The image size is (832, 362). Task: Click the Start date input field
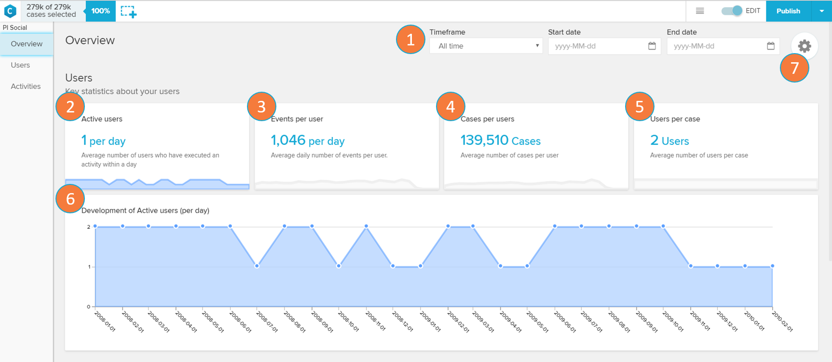tap(598, 46)
